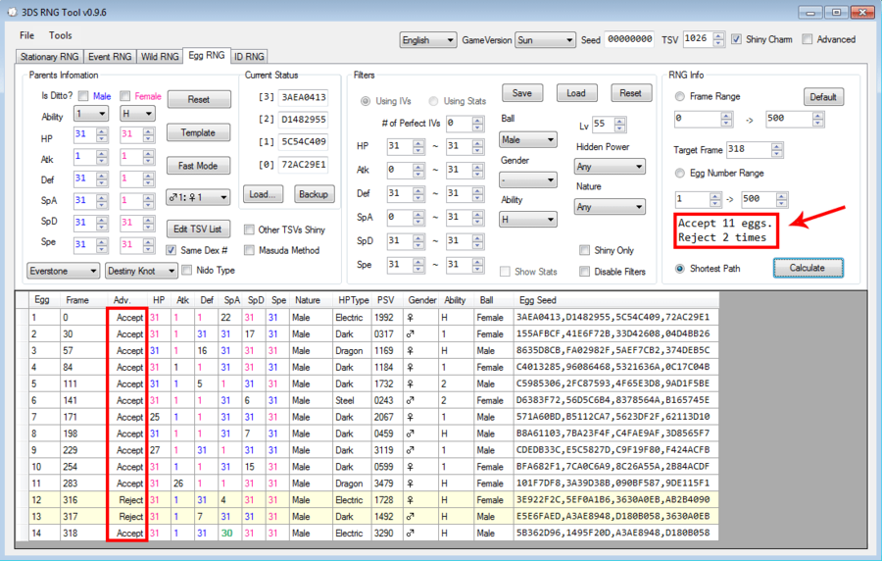Open the gender ratio dropdown
This screenshot has height=561, width=882.
click(198, 197)
